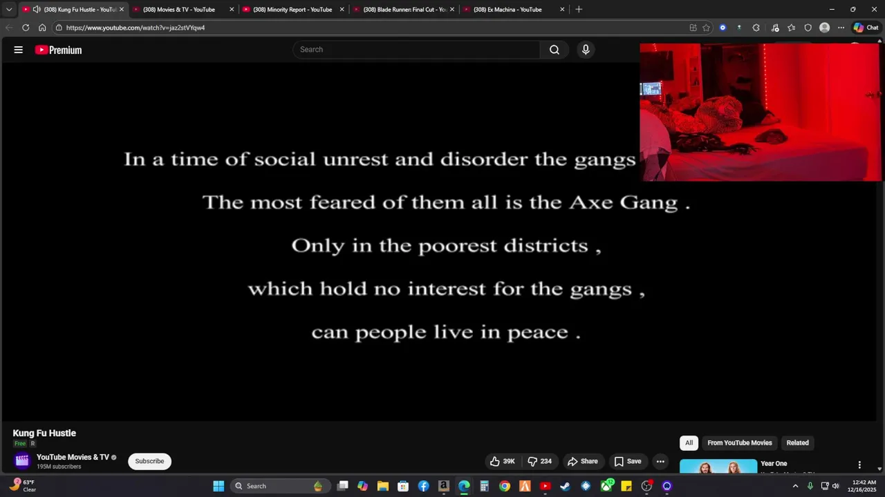Select the Related filter chip
This screenshot has height=497, width=885.
point(797,442)
